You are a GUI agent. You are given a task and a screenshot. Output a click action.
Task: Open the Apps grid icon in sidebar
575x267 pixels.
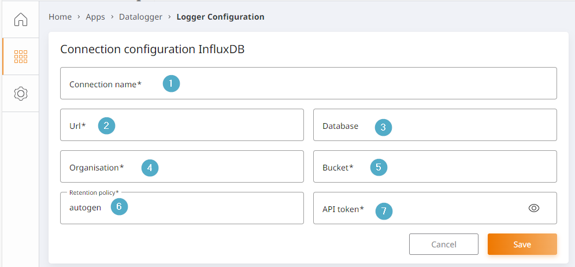(21, 57)
